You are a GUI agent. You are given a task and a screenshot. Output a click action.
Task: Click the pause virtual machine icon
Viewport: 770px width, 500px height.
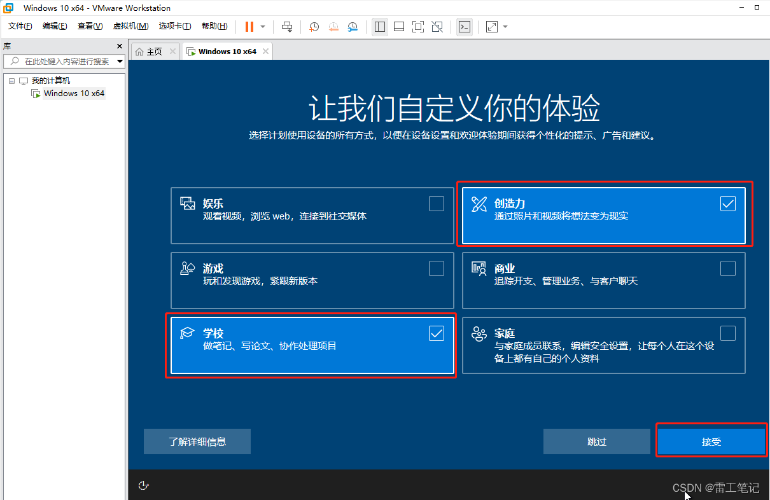(249, 27)
